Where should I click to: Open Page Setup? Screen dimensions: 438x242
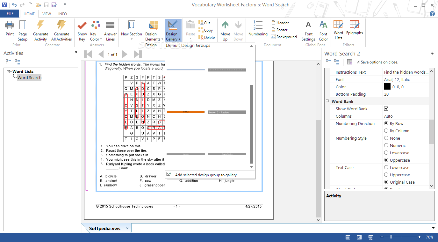[23, 31]
